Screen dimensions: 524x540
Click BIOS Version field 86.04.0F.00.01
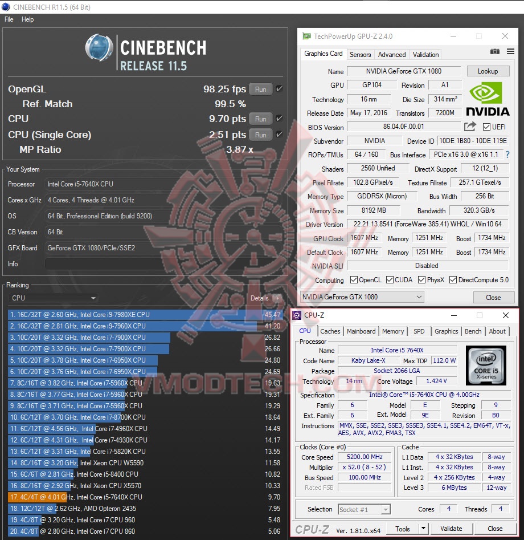coord(404,127)
